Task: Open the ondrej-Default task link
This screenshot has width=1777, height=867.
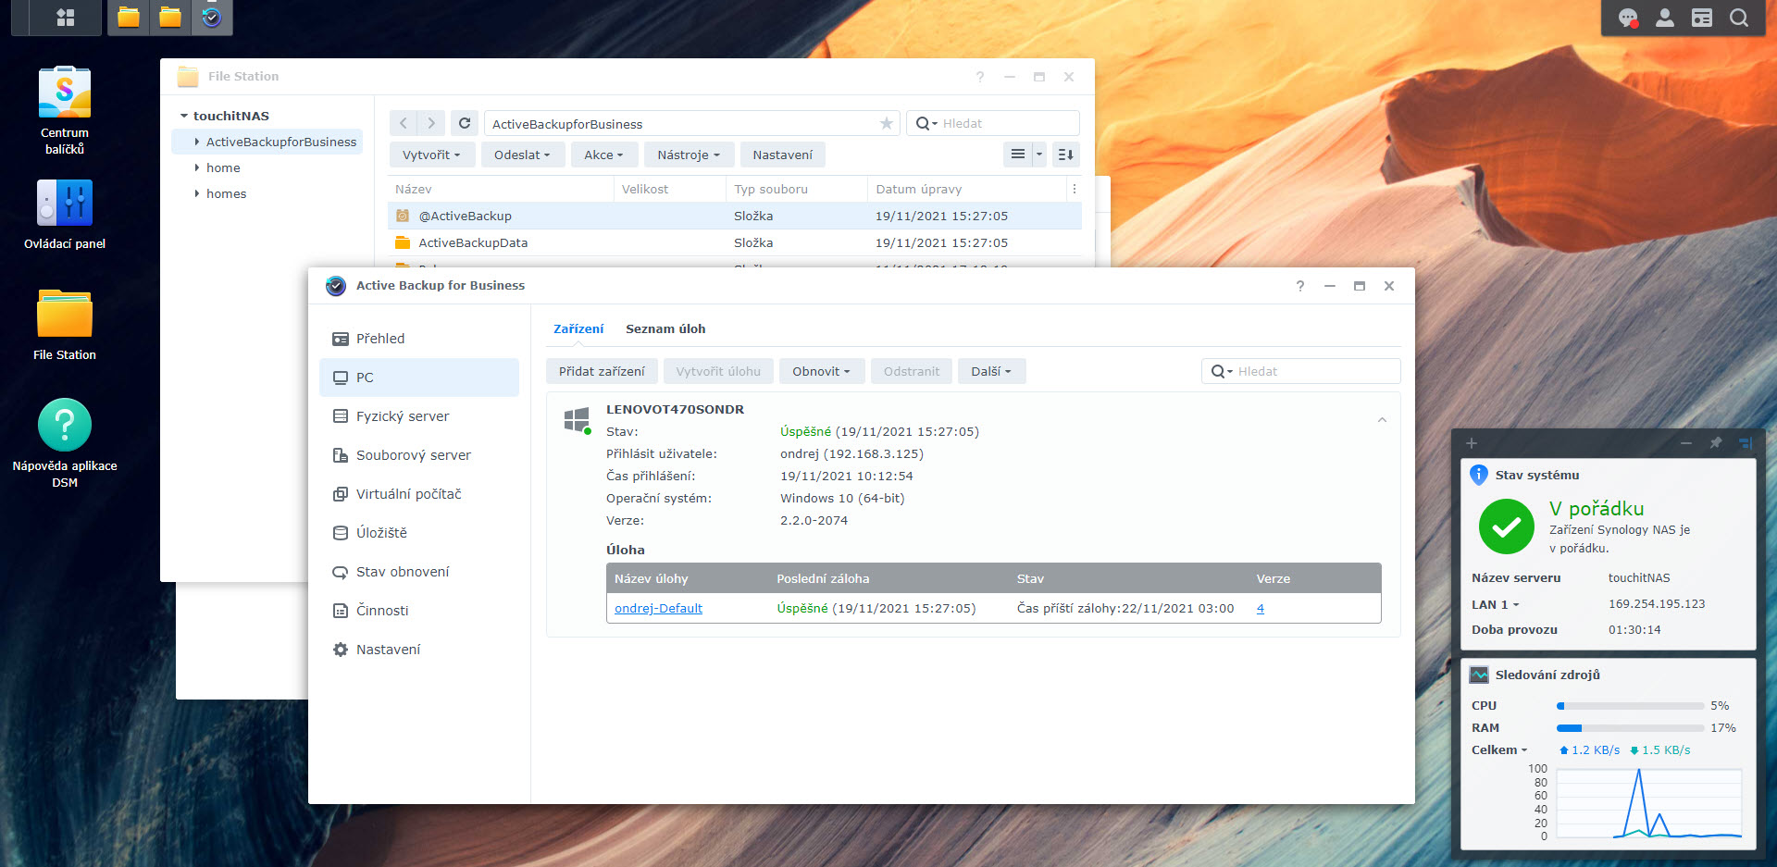Action: [658, 608]
